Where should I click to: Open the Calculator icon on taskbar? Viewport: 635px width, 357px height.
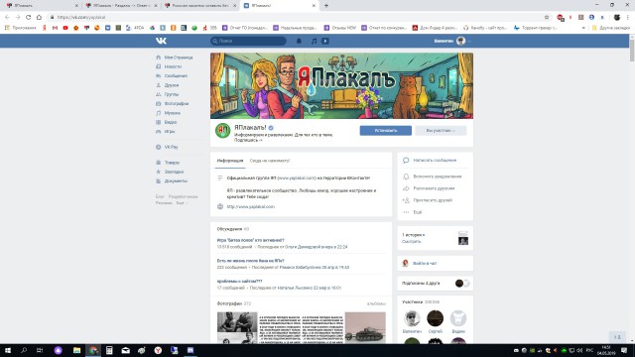click(x=109, y=350)
